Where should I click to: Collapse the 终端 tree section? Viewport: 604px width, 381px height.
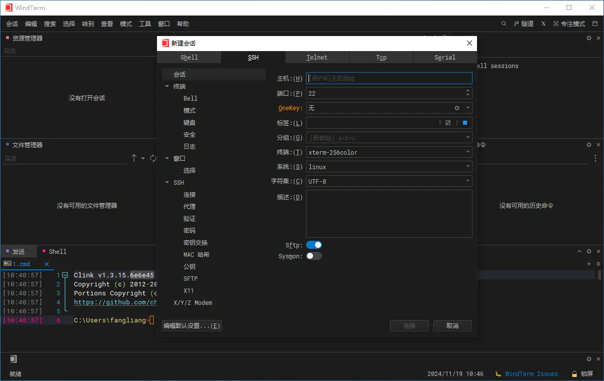pyautogui.click(x=167, y=87)
